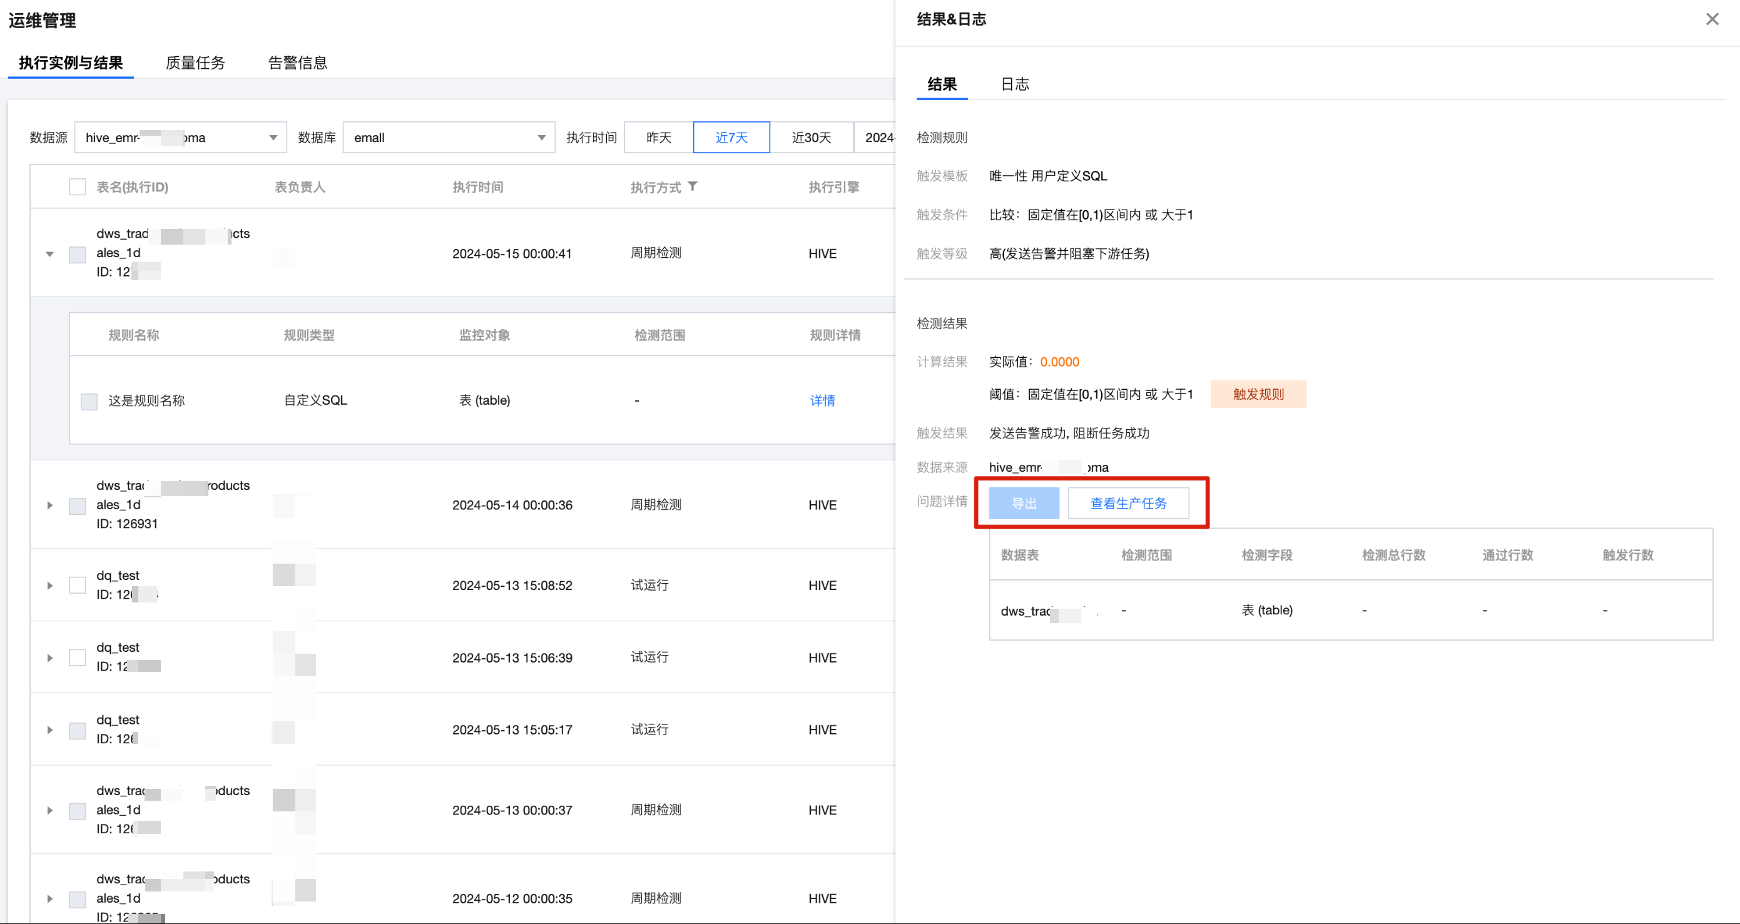Collapse the 2024-05-15 00:00:41 instance row
The width and height of the screenshot is (1740, 924).
click(49, 254)
